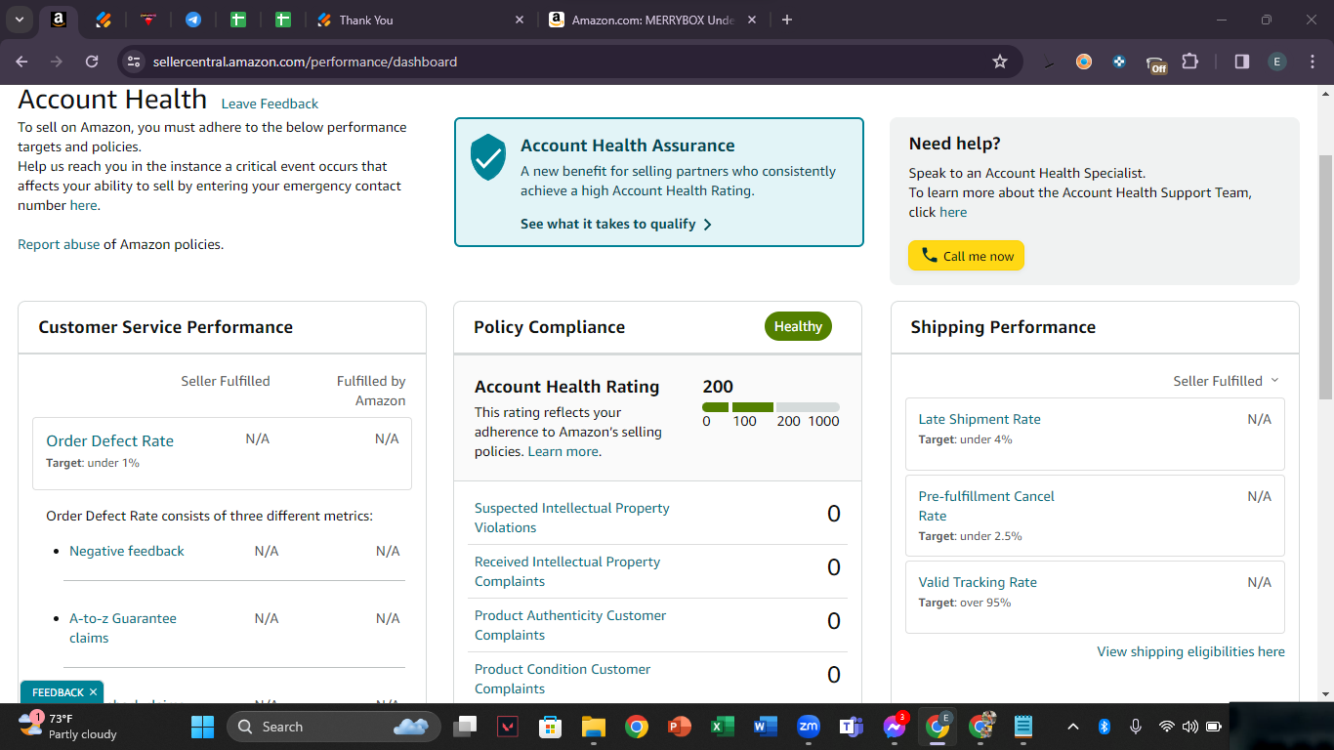Bookmark this page with the star icon
Image resolution: width=1334 pixels, height=750 pixels.
[x=1000, y=62]
